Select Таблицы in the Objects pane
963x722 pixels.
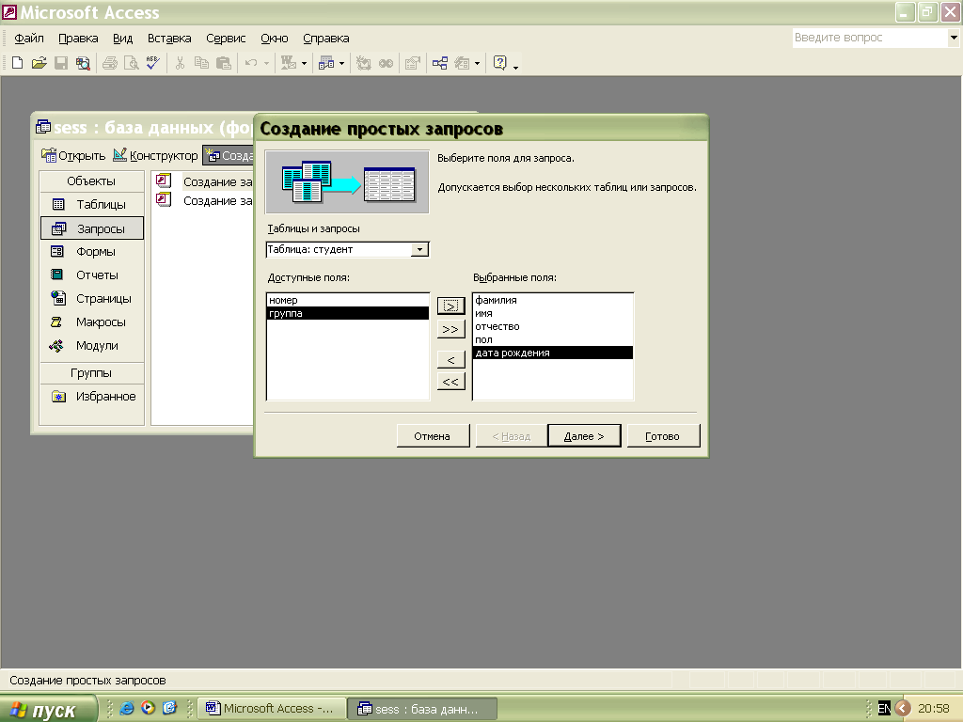[92, 204]
